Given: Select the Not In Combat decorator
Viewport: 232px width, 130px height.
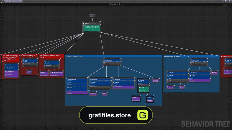Looking at the screenshot, I should click(11, 65).
